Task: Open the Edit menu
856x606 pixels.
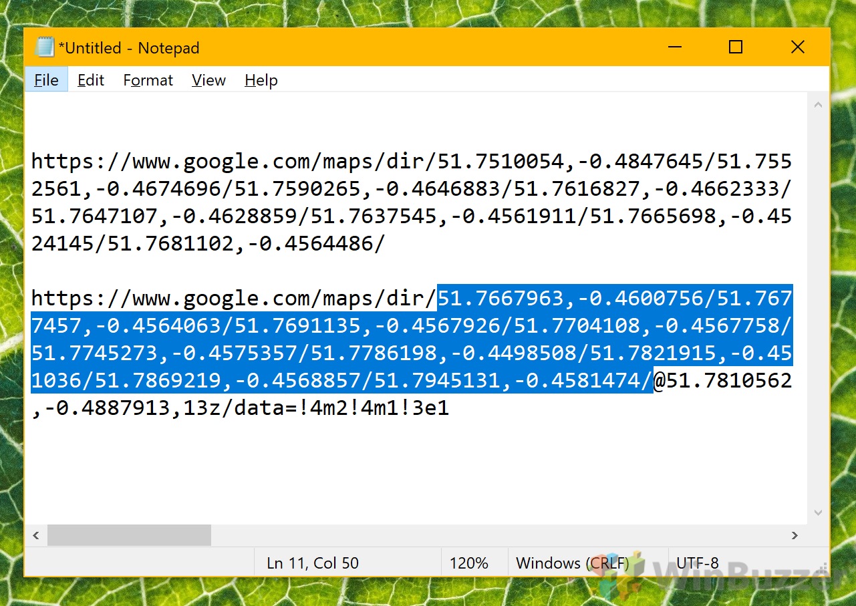Action: pyautogui.click(x=91, y=80)
